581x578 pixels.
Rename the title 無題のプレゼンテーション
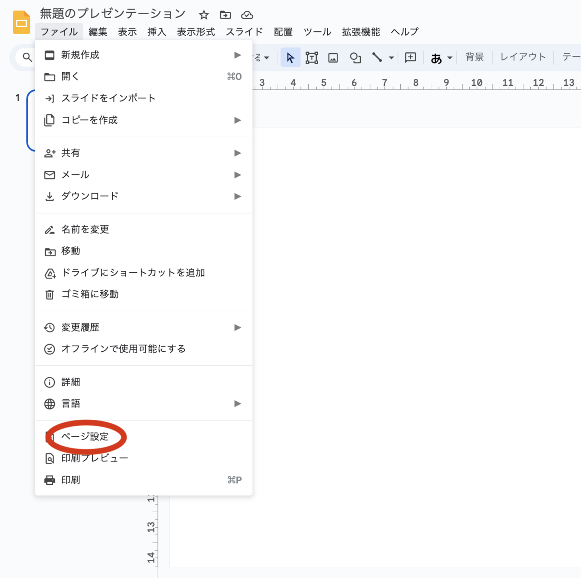(113, 14)
